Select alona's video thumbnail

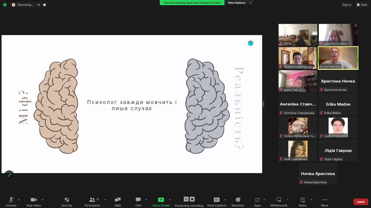298,35
